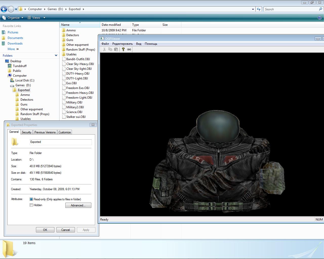Select Detectors folder in folder tree
Image resolution: width=324 pixels, height=259 pixels.
click(27, 100)
